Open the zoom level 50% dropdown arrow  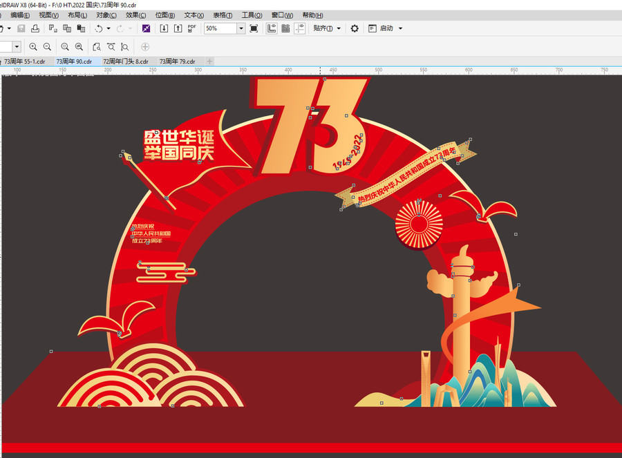click(x=241, y=28)
